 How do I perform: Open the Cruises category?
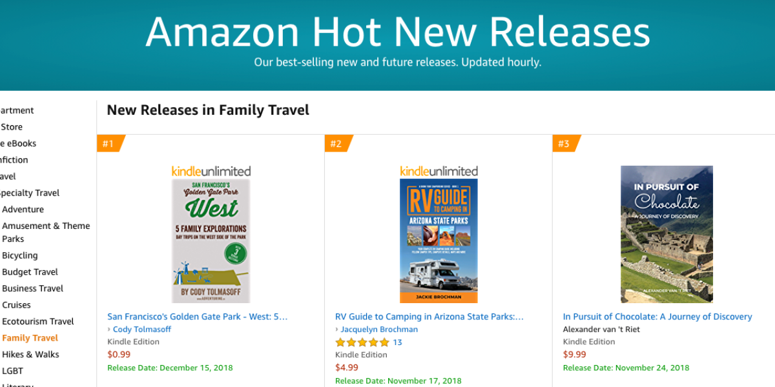pyautogui.click(x=16, y=305)
